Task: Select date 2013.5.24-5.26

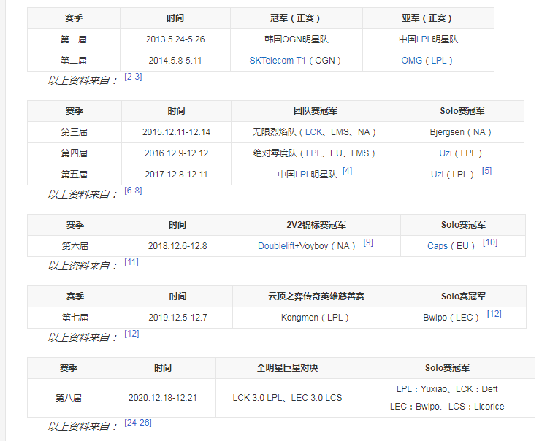Action: (175, 39)
